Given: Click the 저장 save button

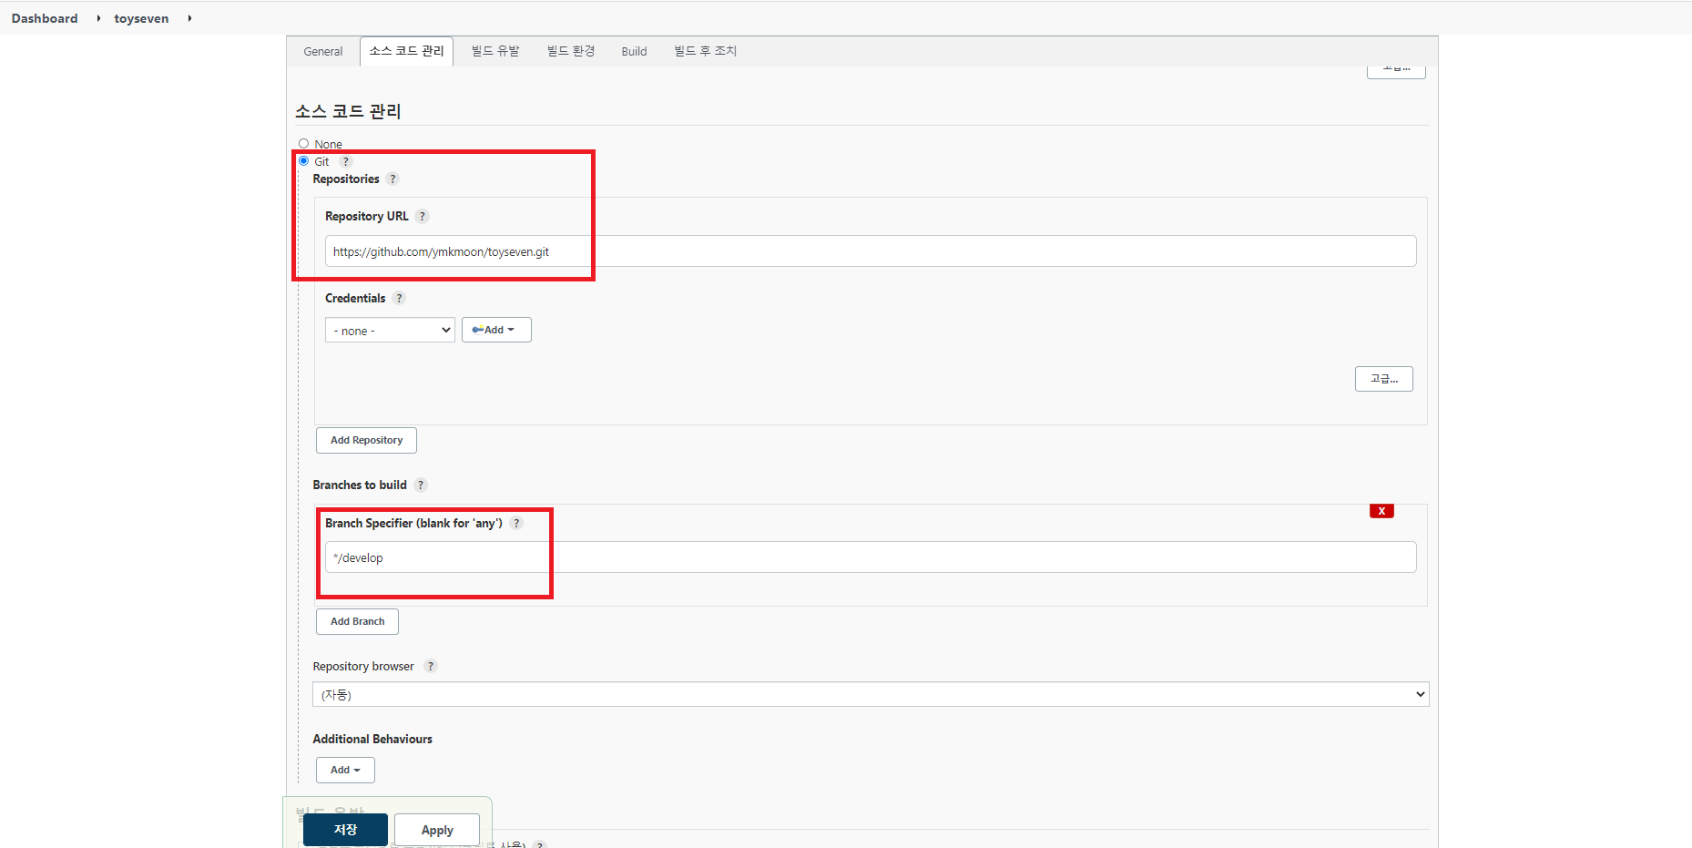Looking at the screenshot, I should click(x=345, y=830).
